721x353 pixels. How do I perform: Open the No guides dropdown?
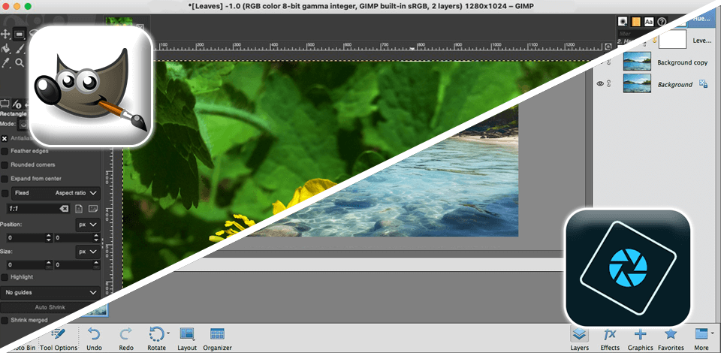pos(50,292)
